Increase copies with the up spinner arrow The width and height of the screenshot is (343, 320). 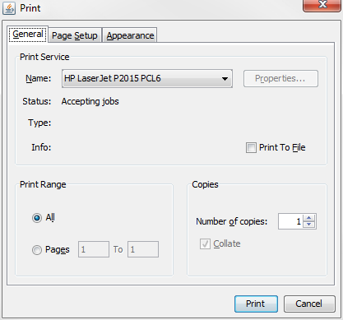pos(309,218)
